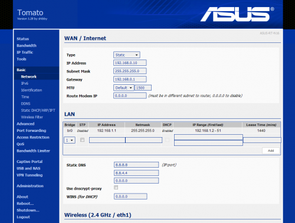Click the Add button in LAN table
The height and width of the screenshot is (223, 295).
click(271, 151)
